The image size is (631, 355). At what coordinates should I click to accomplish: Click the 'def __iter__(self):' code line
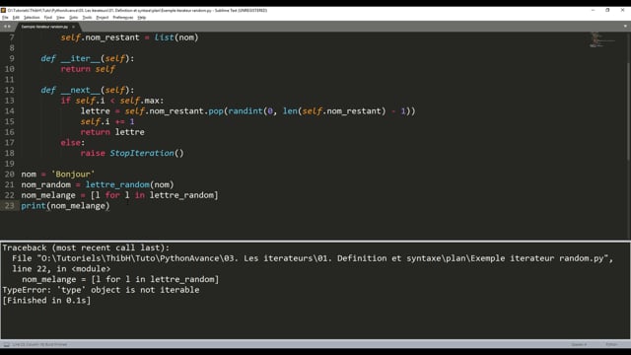click(88, 59)
